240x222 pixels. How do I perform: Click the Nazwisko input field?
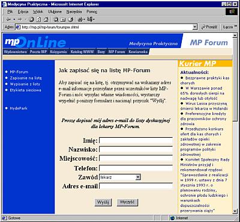(136, 149)
